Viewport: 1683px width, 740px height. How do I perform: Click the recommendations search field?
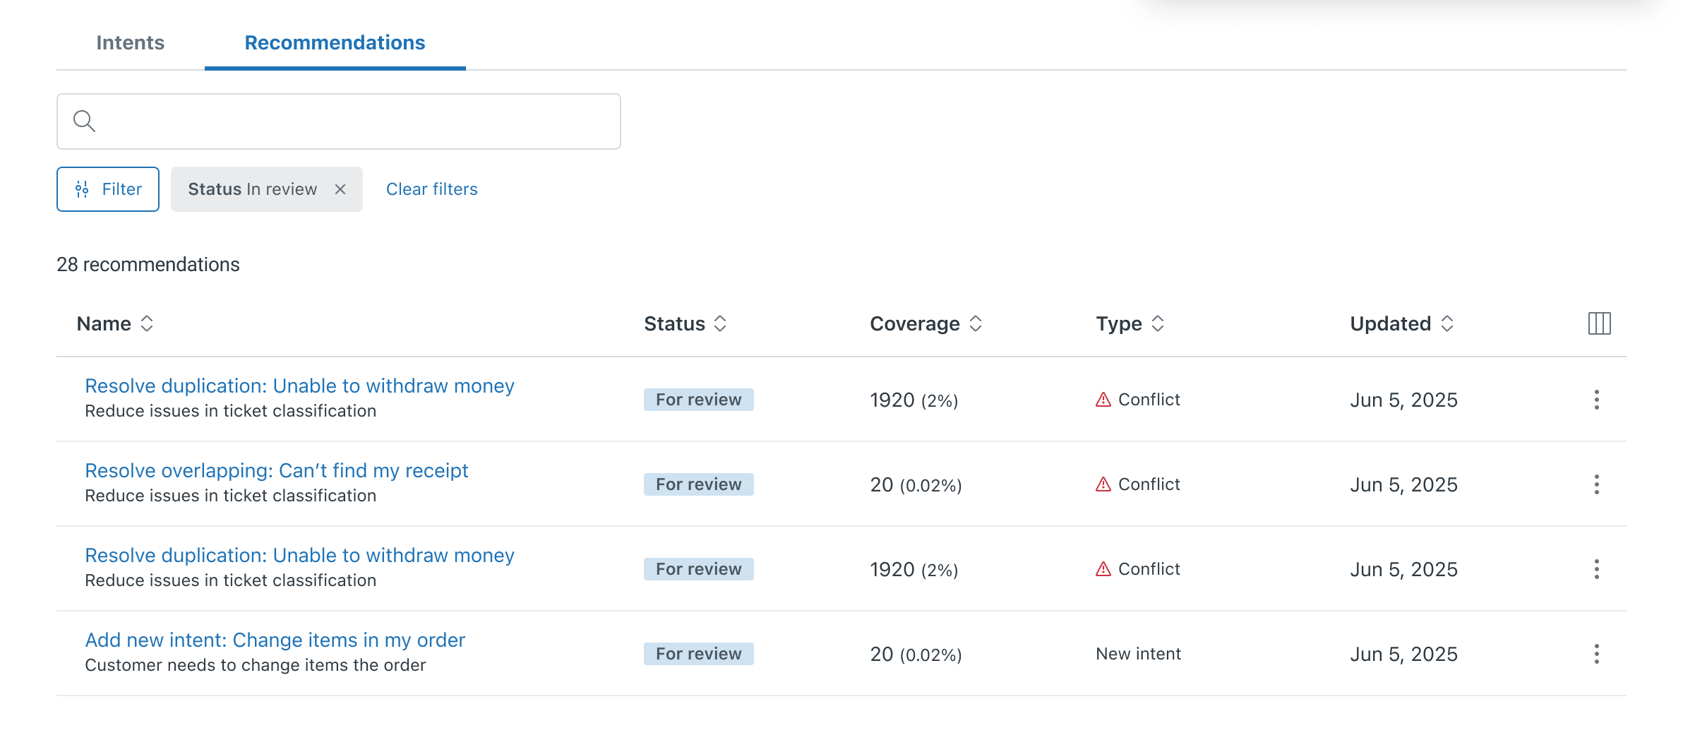point(353,121)
